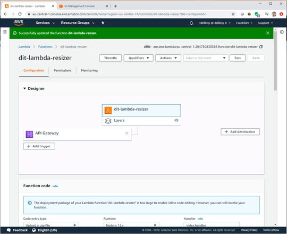Click the browser back arrow

click(x=5, y=14)
